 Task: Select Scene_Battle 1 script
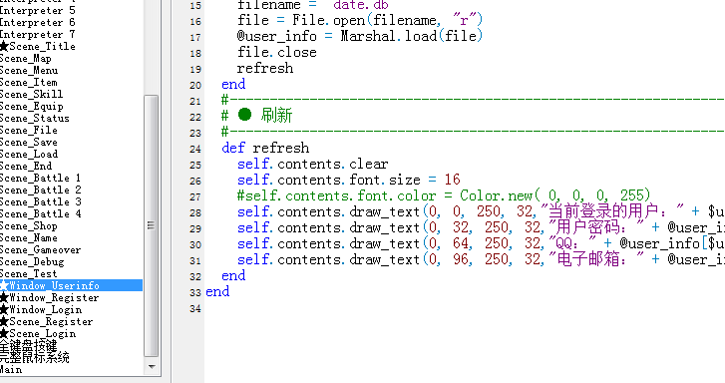[41, 179]
